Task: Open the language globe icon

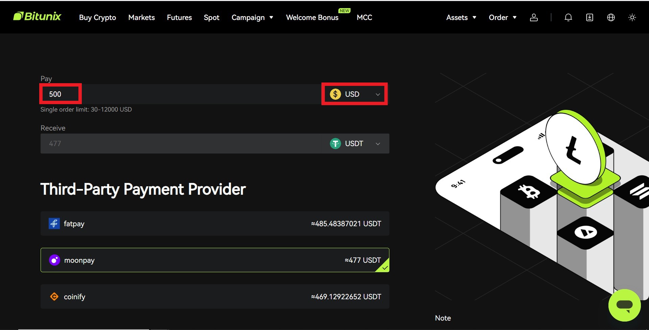Action: tap(611, 18)
